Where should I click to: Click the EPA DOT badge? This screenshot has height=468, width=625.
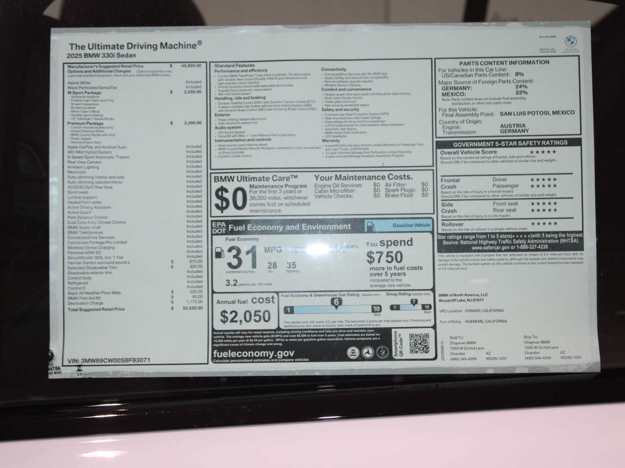click(x=219, y=228)
